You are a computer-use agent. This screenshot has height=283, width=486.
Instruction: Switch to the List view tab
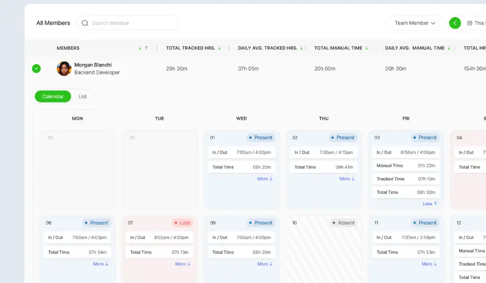tap(82, 96)
